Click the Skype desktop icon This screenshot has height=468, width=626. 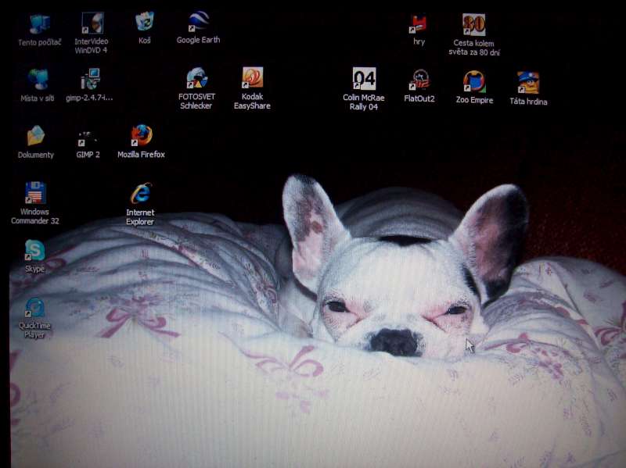coord(35,251)
